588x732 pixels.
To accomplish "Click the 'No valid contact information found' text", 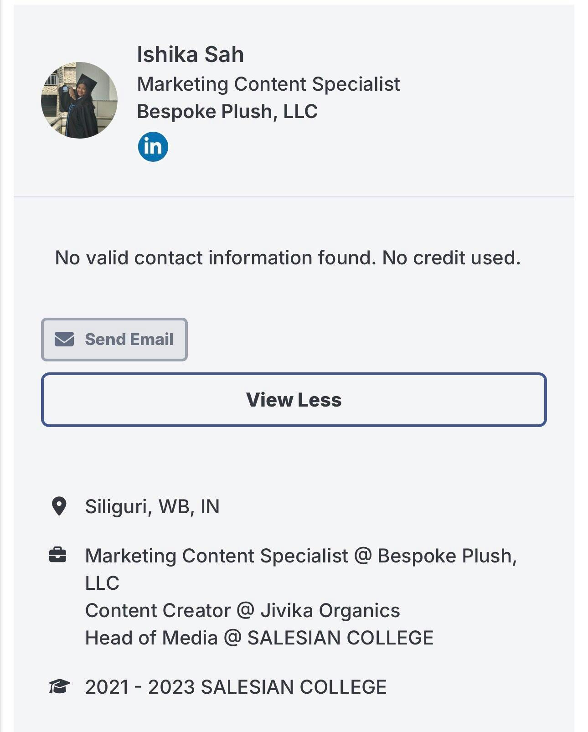I will click(215, 258).
